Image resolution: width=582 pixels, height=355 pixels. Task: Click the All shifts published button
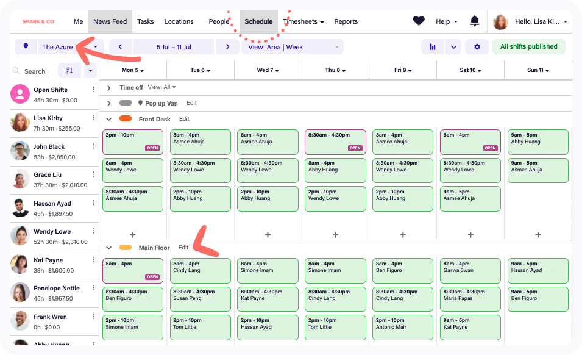528,46
